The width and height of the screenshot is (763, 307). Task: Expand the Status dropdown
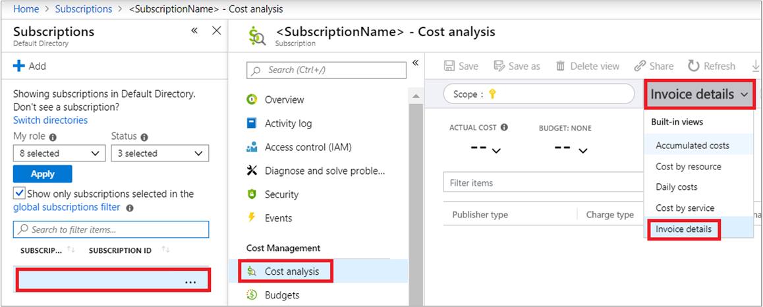click(159, 153)
